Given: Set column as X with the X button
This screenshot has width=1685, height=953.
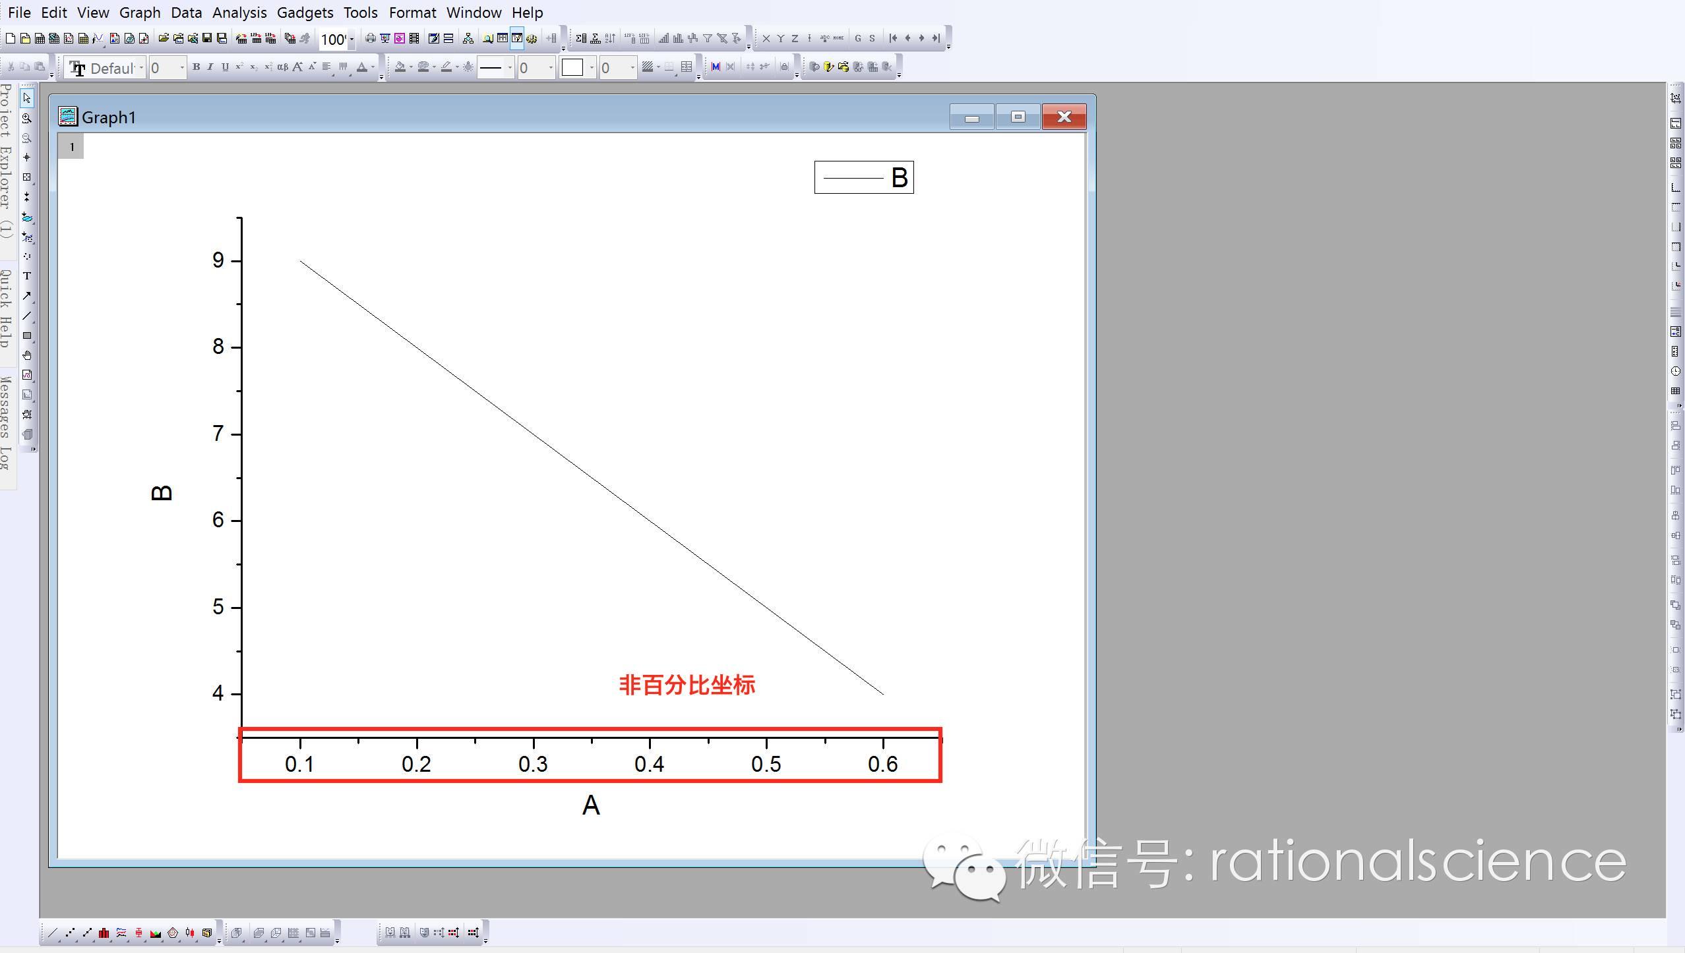Looking at the screenshot, I should [766, 38].
